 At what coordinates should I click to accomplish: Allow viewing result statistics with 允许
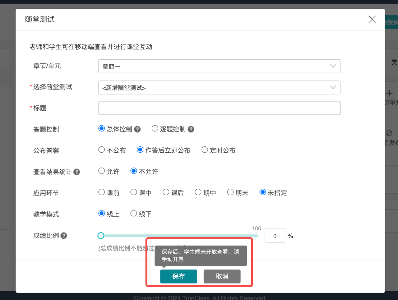click(102, 171)
